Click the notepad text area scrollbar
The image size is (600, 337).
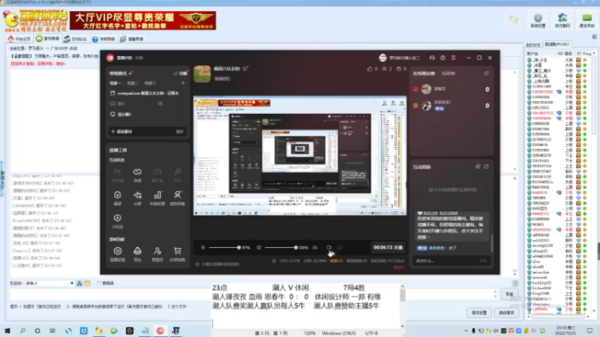[x=402, y=306]
